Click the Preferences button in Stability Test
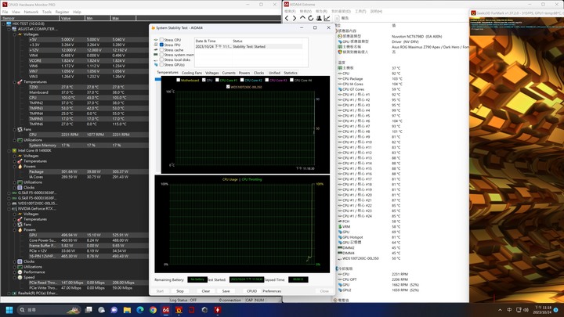564x317 pixels. point(272,291)
